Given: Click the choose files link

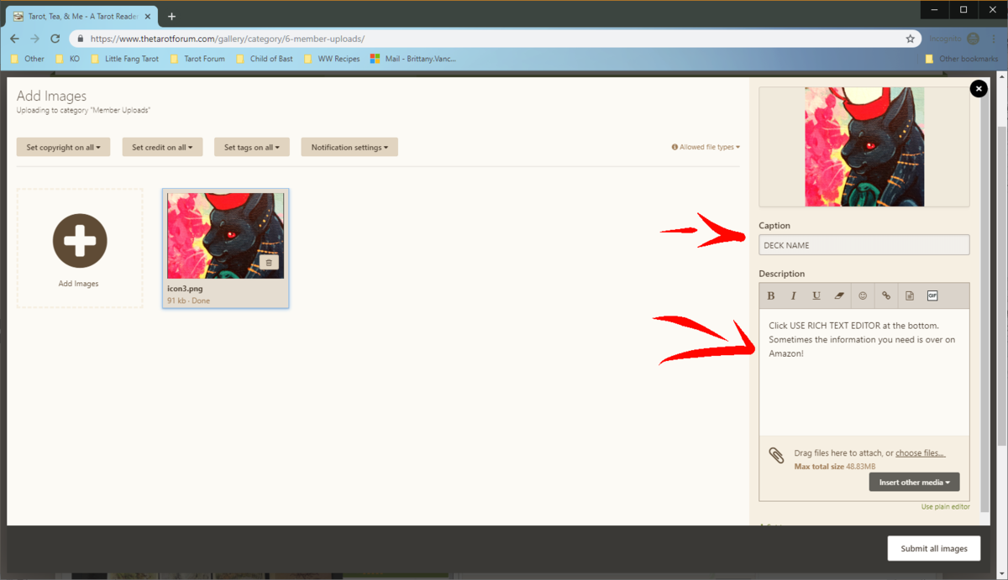Looking at the screenshot, I should pyautogui.click(x=920, y=453).
